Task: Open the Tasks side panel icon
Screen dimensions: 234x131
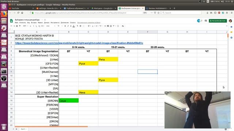Action: point(231,37)
